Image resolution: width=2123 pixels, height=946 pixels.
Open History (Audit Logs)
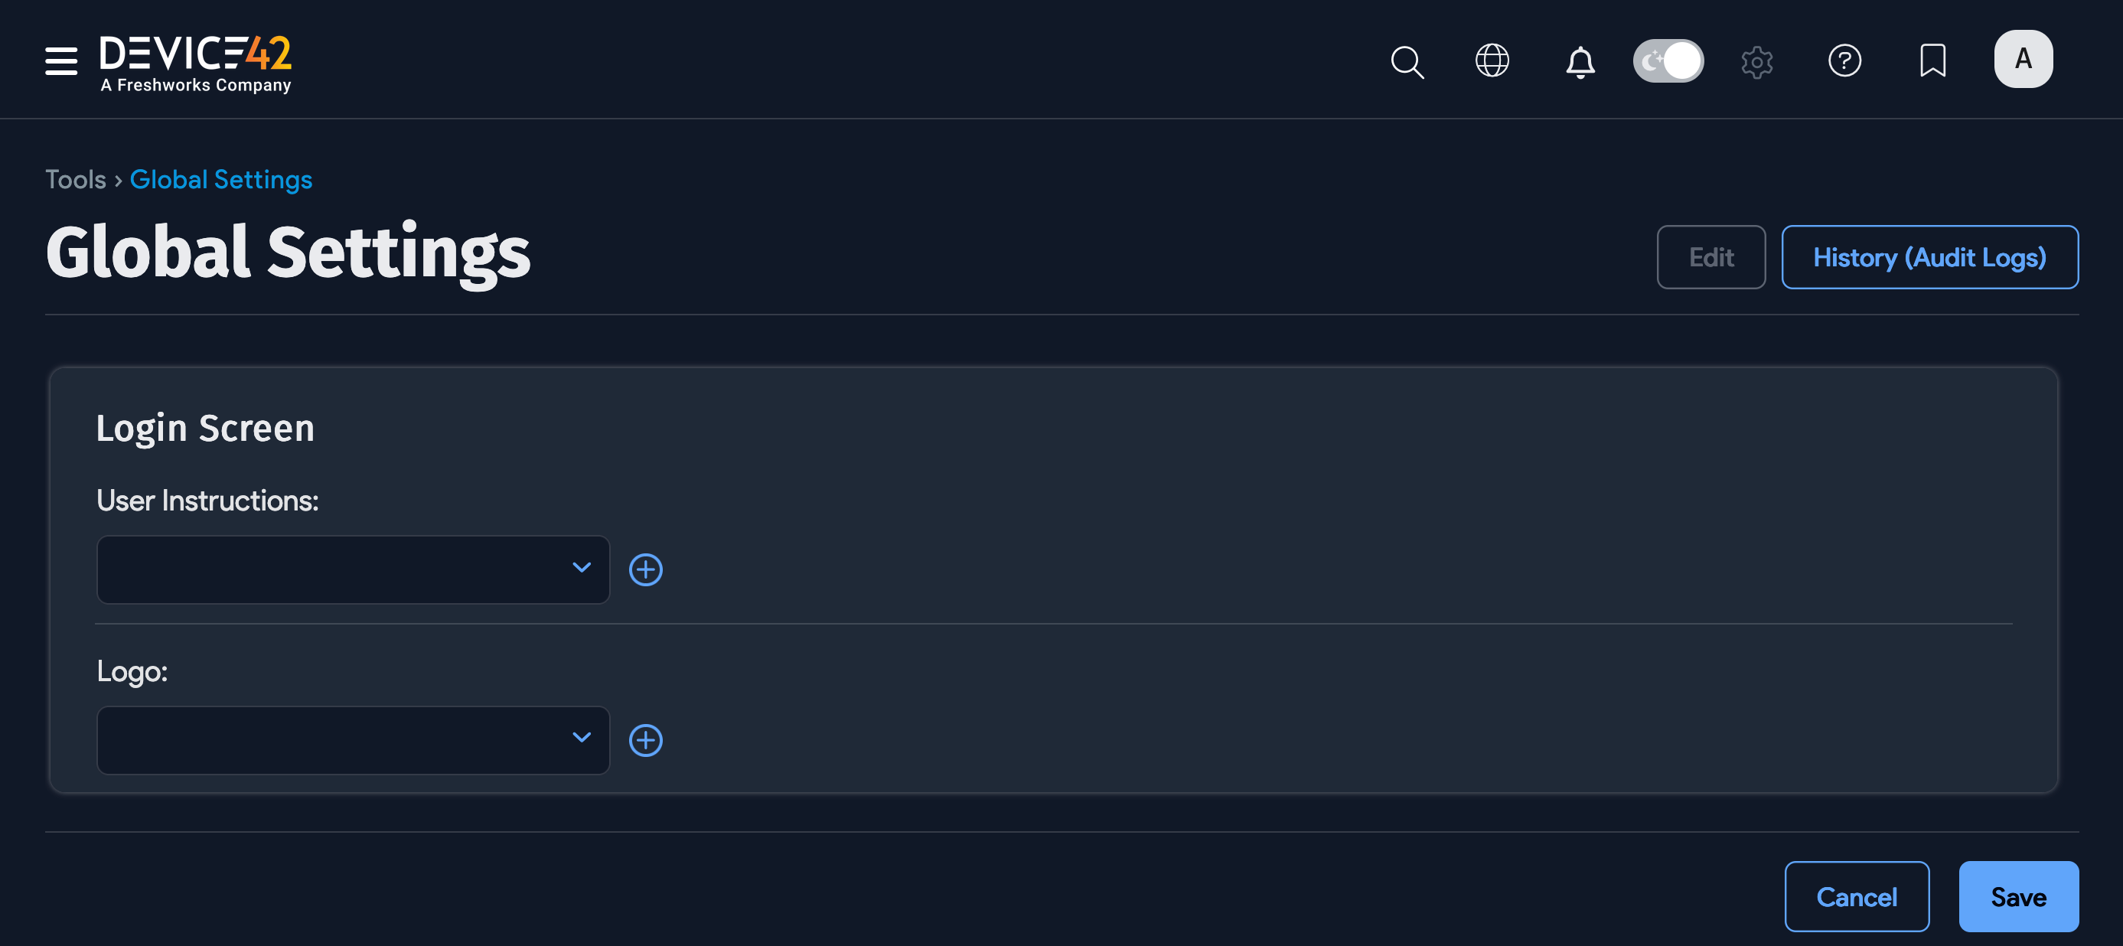[1929, 257]
